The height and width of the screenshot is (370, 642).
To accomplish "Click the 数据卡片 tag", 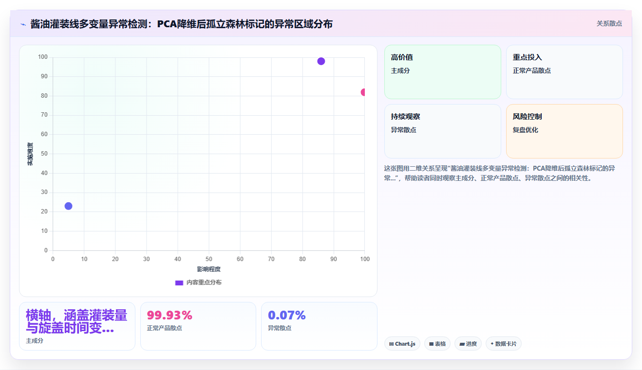I will [x=504, y=344].
